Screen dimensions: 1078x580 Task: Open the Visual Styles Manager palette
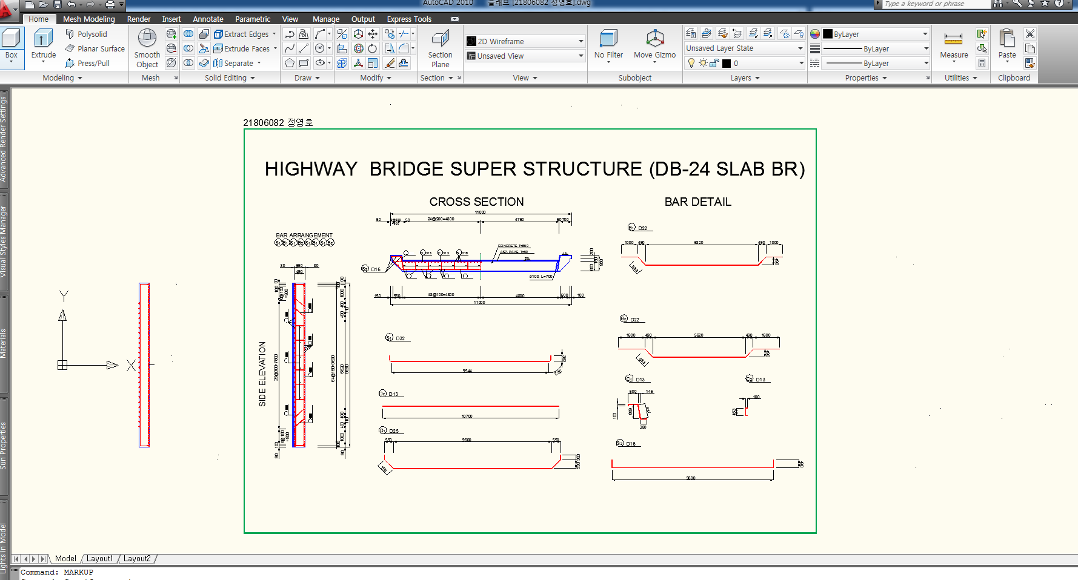coord(4,242)
